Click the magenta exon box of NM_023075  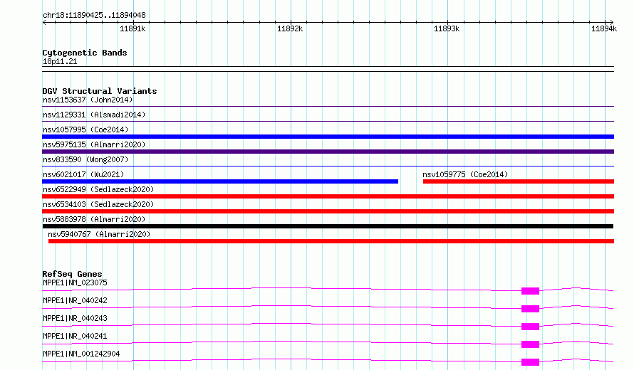click(x=530, y=291)
